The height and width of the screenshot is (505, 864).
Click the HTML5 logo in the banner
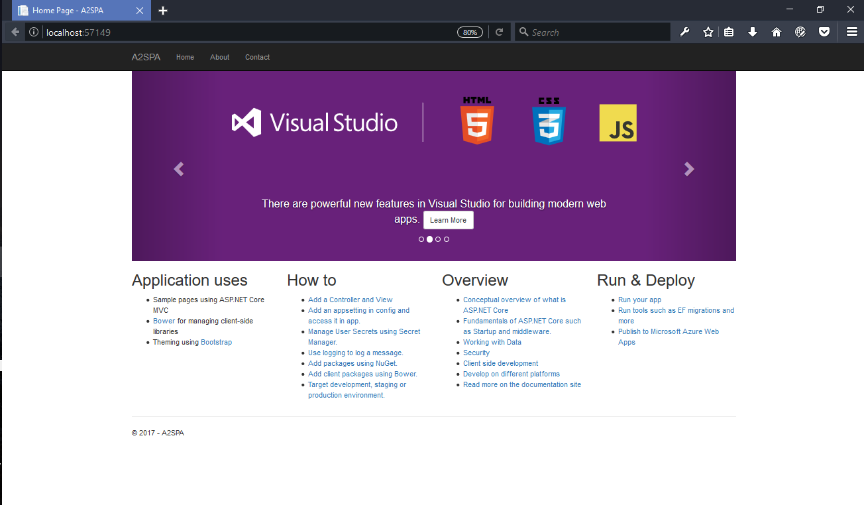(x=477, y=121)
